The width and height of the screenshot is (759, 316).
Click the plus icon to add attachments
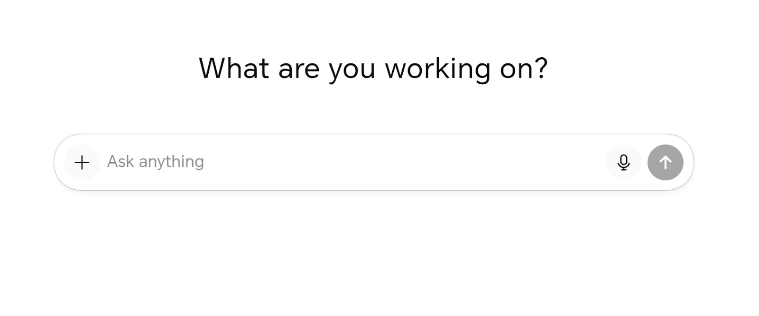[x=82, y=162]
